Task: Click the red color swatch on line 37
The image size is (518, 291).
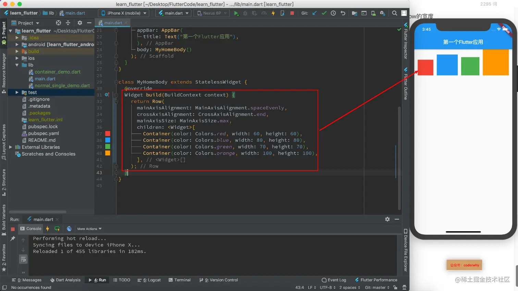Action: pyautogui.click(x=108, y=134)
